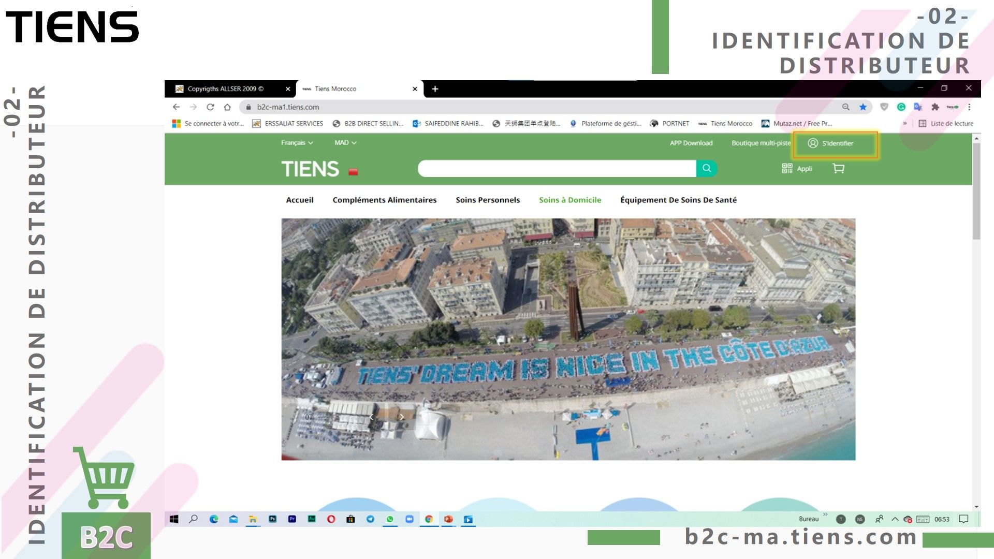
Task: Open the Chrome three-dot menu
Action: pyautogui.click(x=969, y=107)
